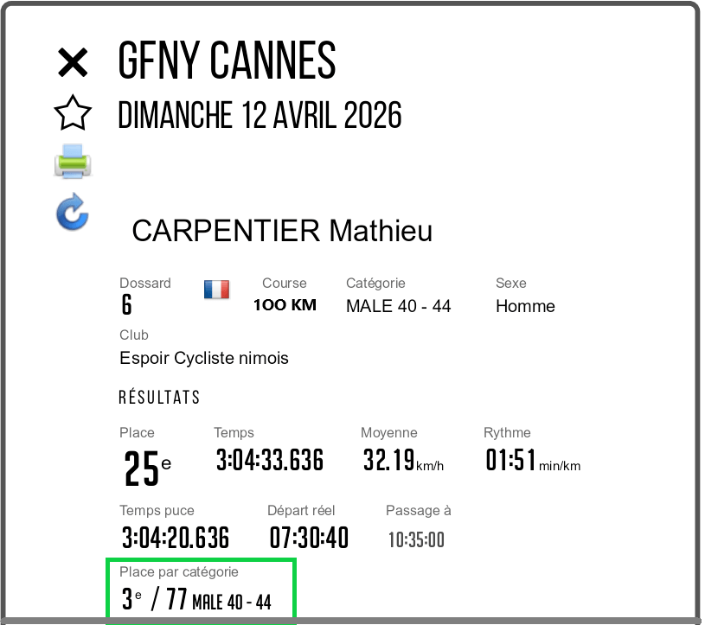Image resolution: width=705 pixels, height=625 pixels.
Task: Click the actual start time 07:30:40
Action: pyautogui.click(x=309, y=538)
